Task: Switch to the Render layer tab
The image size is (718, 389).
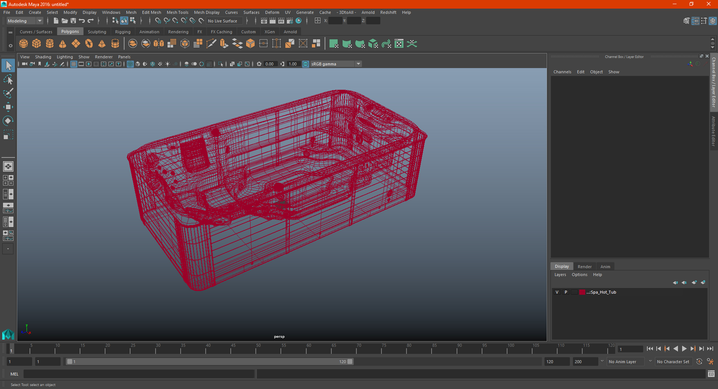Action: click(584, 267)
